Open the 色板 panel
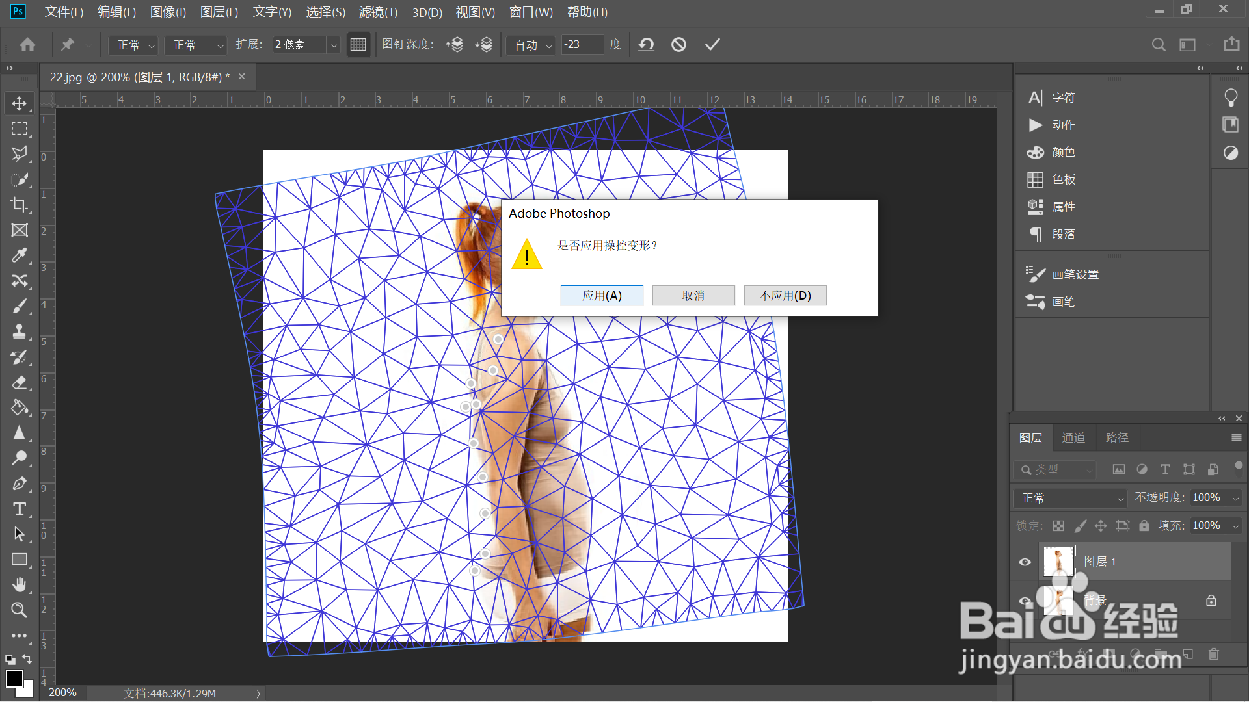Viewport: 1249px width, 702px height. coord(1052,179)
